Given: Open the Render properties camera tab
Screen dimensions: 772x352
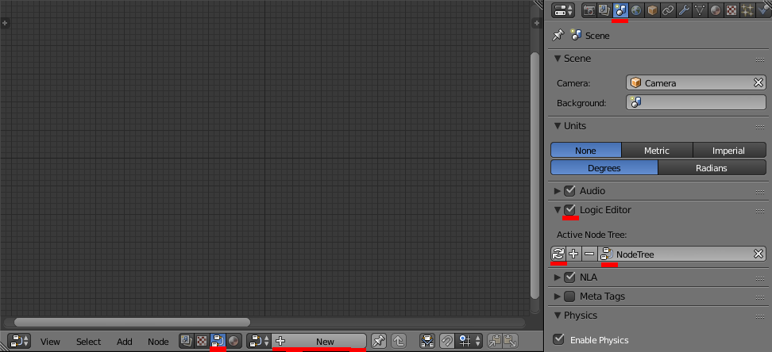Looking at the screenshot, I should click(x=589, y=10).
